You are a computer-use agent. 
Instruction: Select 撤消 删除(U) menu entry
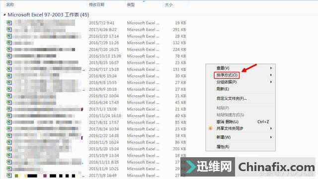coord(228,121)
